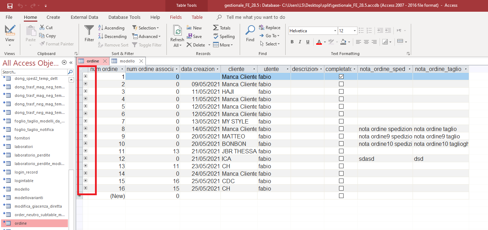Expand subdatasheet for order 1

point(85,76)
